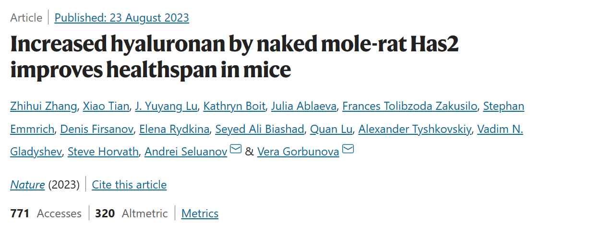Screen dimensions: 601x237
Task: Click Julia Ablaeva author name
Action: [303, 106]
